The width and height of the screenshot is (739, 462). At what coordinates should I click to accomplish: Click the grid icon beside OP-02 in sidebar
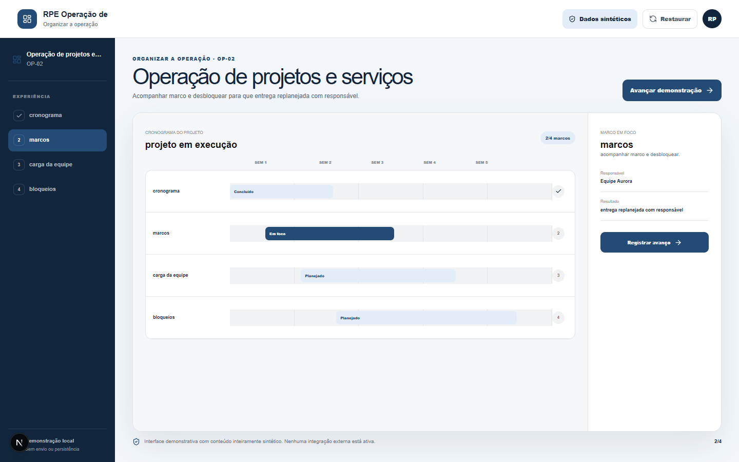pos(17,60)
